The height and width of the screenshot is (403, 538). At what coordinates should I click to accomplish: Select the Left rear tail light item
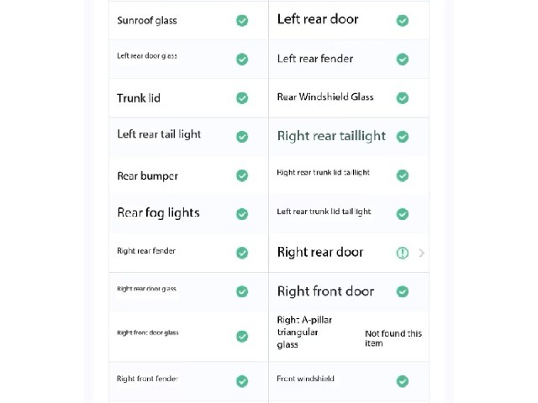click(x=188, y=137)
